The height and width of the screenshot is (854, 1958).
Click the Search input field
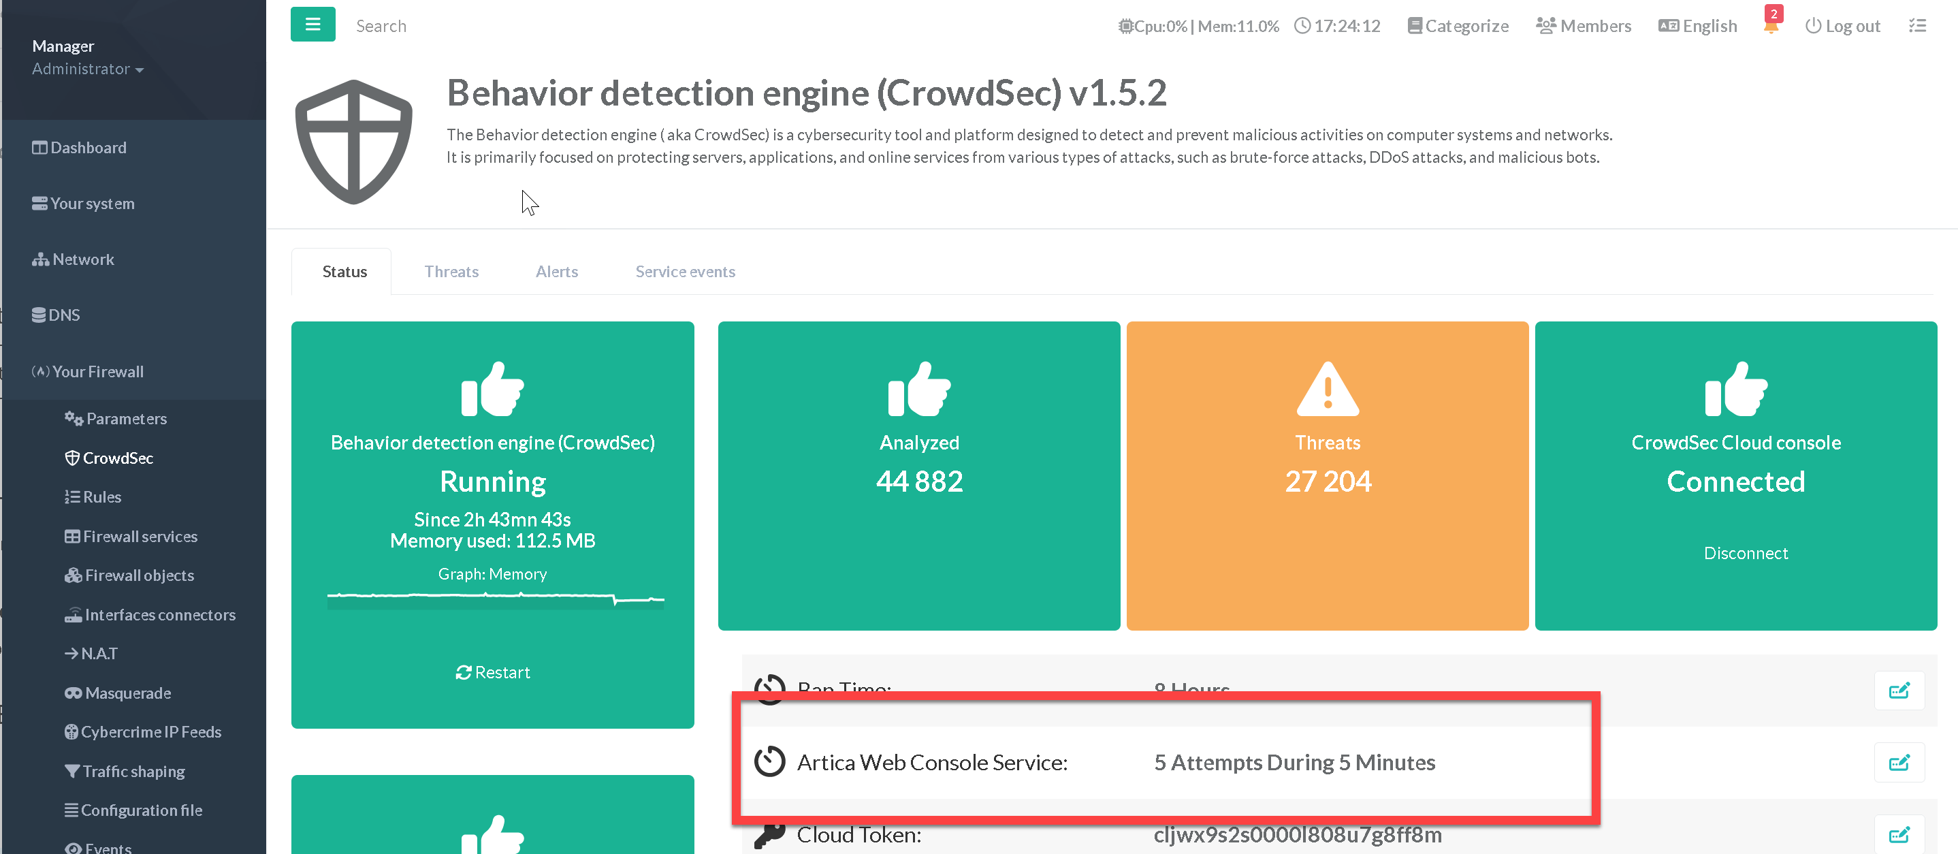[x=381, y=26]
